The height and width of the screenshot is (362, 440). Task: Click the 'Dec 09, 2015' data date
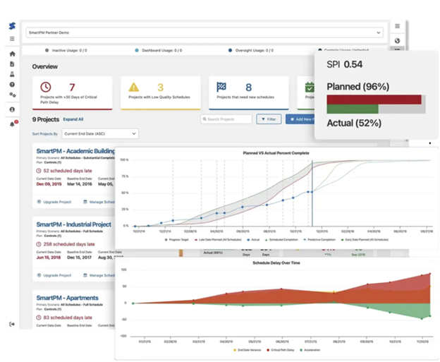point(49,184)
